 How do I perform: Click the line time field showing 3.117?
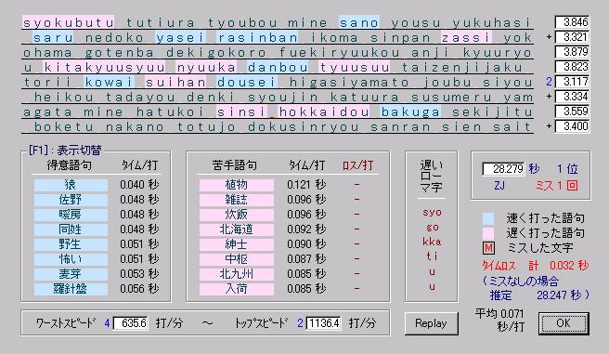tap(572, 82)
